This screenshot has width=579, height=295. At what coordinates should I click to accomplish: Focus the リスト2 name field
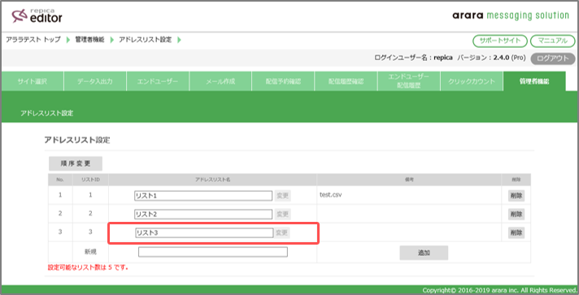(203, 215)
